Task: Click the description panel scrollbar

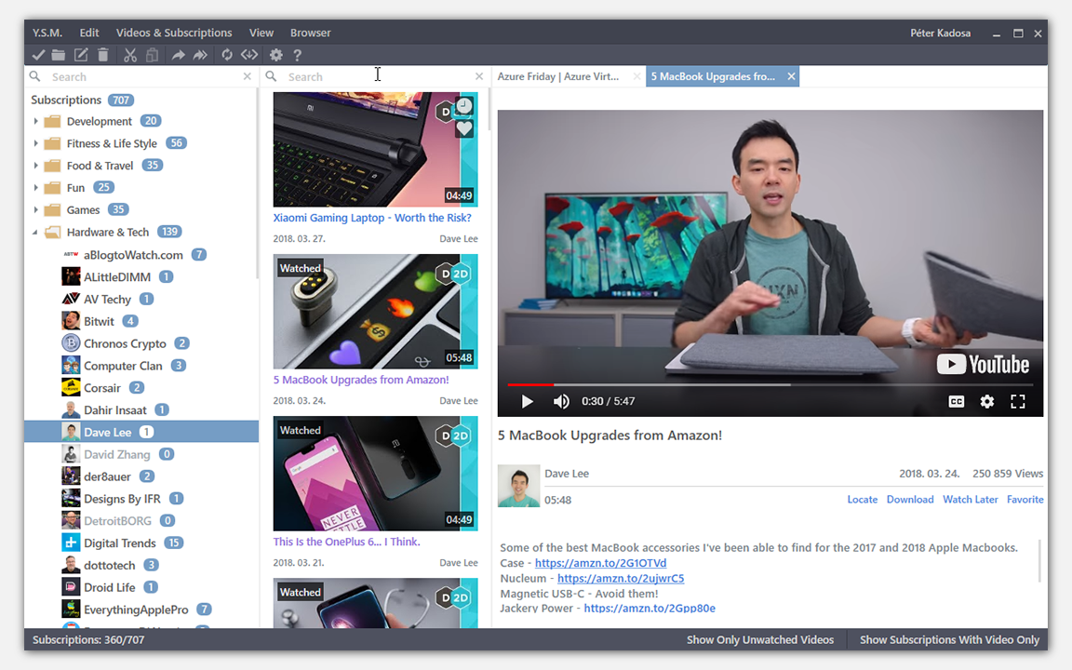Action: [1039, 560]
